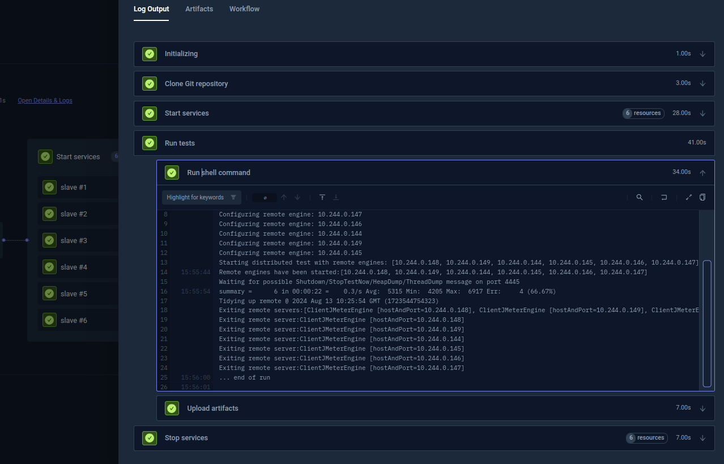Download the raw log file
The image size is (724, 464).
335,197
